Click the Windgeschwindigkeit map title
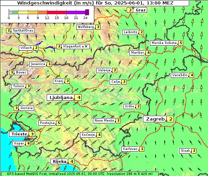Image resolution: width=208 pixels, height=176 pixels. (95, 3)
